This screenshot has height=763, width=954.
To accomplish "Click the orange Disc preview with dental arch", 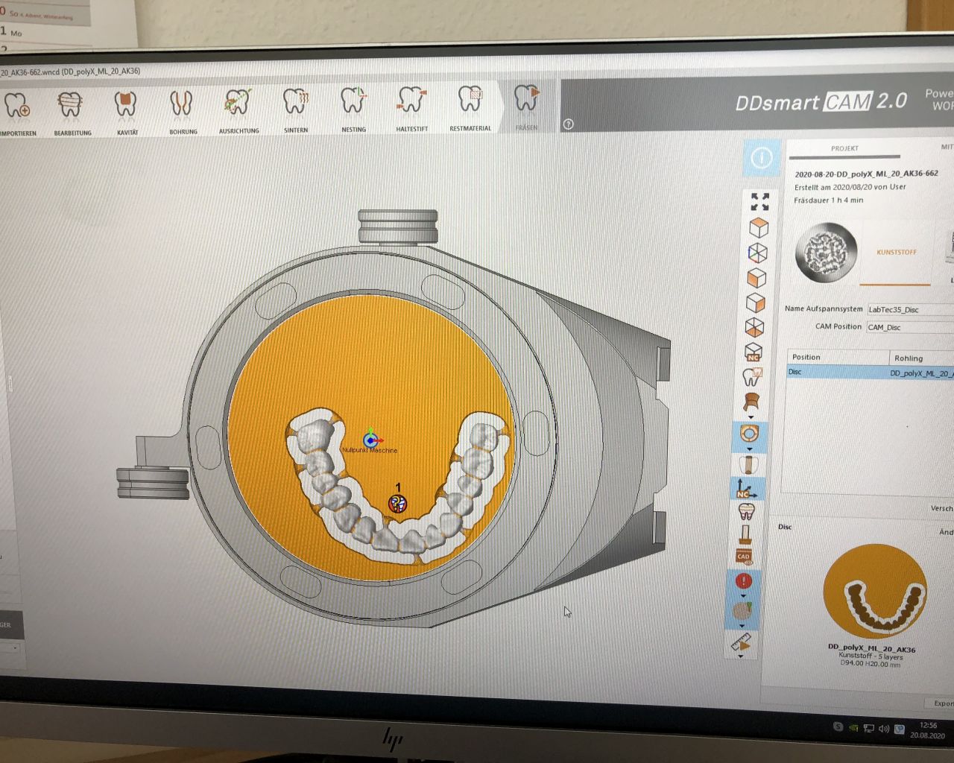I will 875,591.
